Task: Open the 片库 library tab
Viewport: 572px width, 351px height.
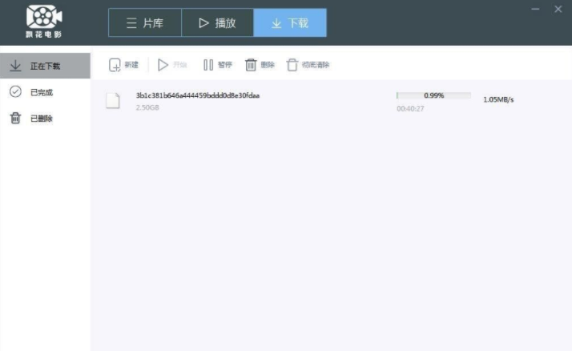Action: [x=145, y=23]
